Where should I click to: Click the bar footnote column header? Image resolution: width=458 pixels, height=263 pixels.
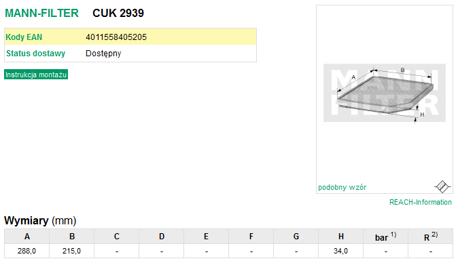tap(385, 236)
